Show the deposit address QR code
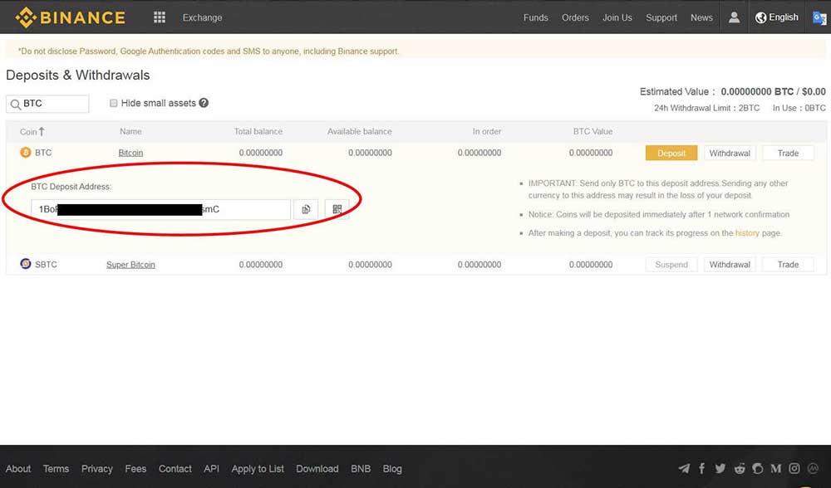831x488 pixels. [337, 209]
